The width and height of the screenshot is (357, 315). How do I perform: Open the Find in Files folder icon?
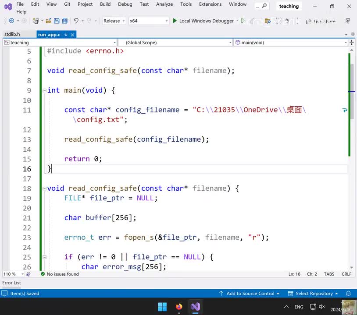pyautogui.click(x=268, y=21)
